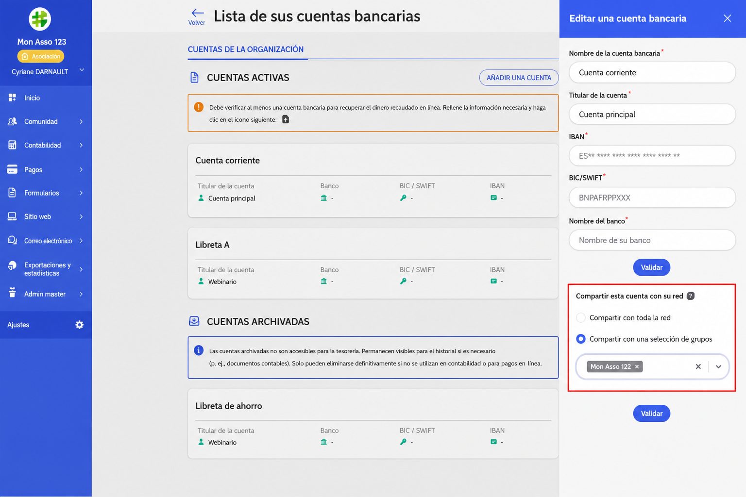Go to Inicio menu item

(x=32, y=98)
